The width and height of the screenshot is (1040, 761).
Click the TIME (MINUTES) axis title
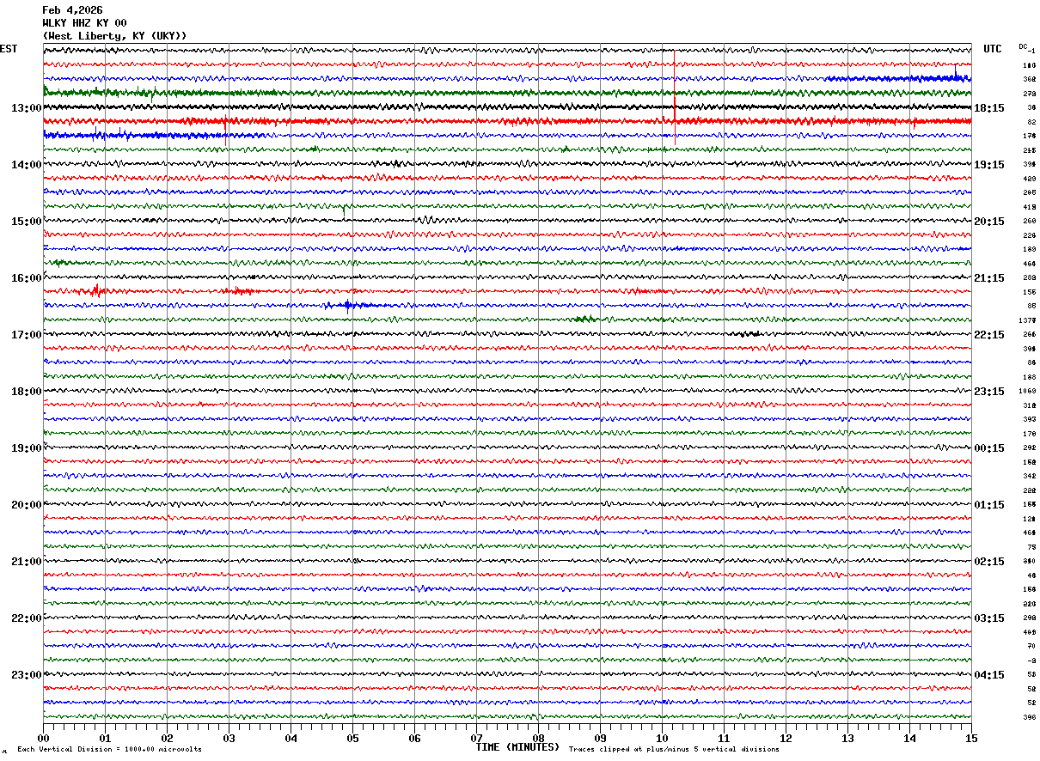pos(517,747)
